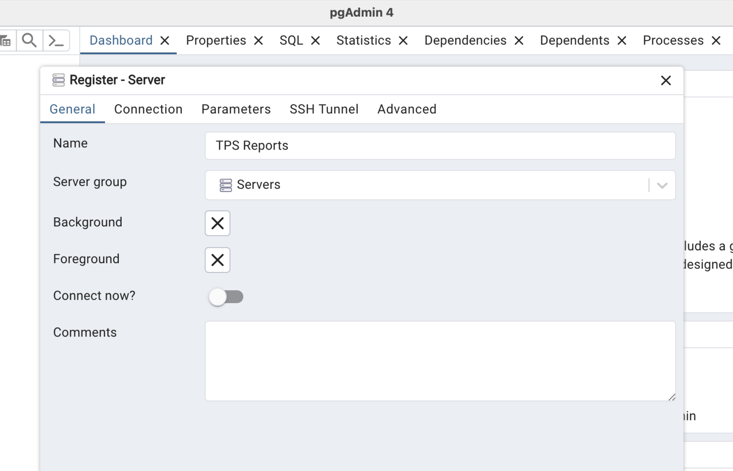Viewport: 733px width, 471px height.
Task: Close the Register - Server dialog
Action: pos(666,80)
